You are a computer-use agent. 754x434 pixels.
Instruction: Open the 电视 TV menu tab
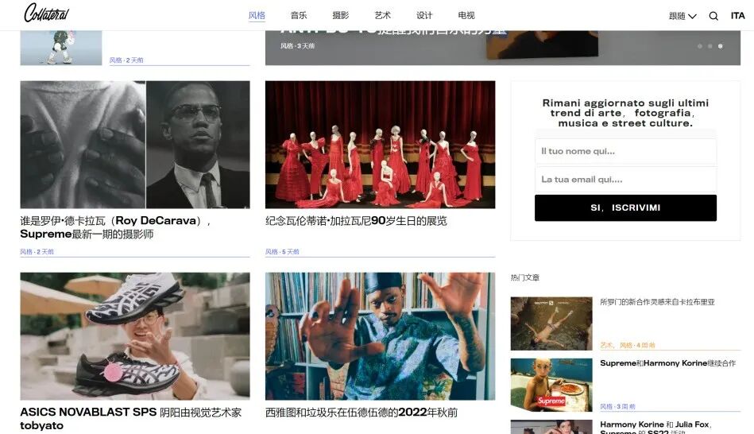tap(466, 15)
